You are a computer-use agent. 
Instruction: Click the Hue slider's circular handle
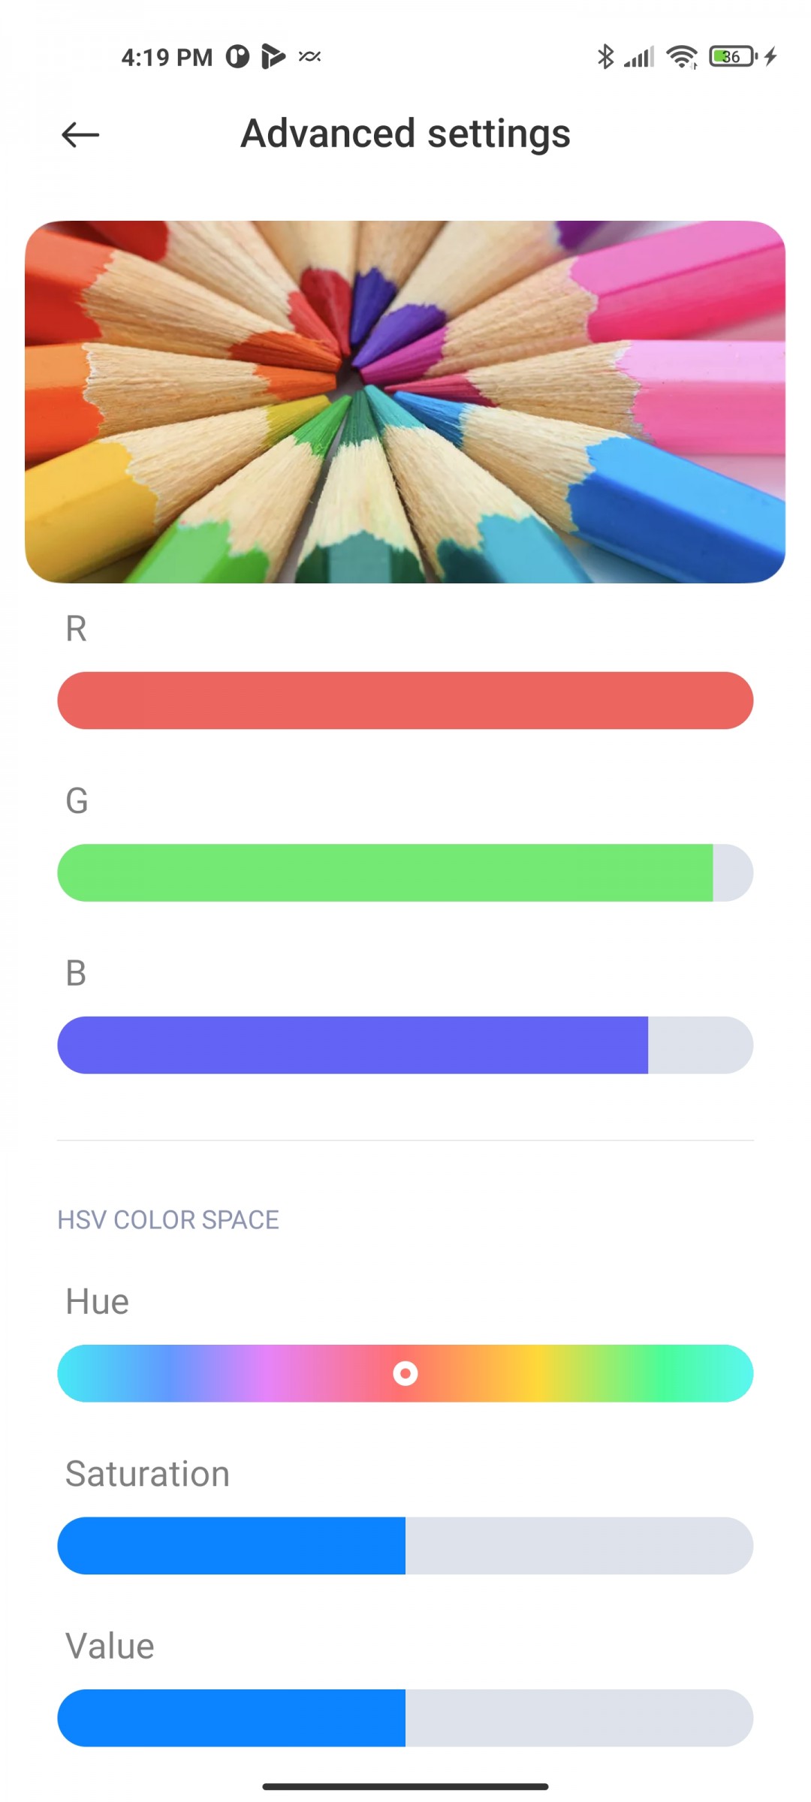pyautogui.click(x=405, y=1373)
